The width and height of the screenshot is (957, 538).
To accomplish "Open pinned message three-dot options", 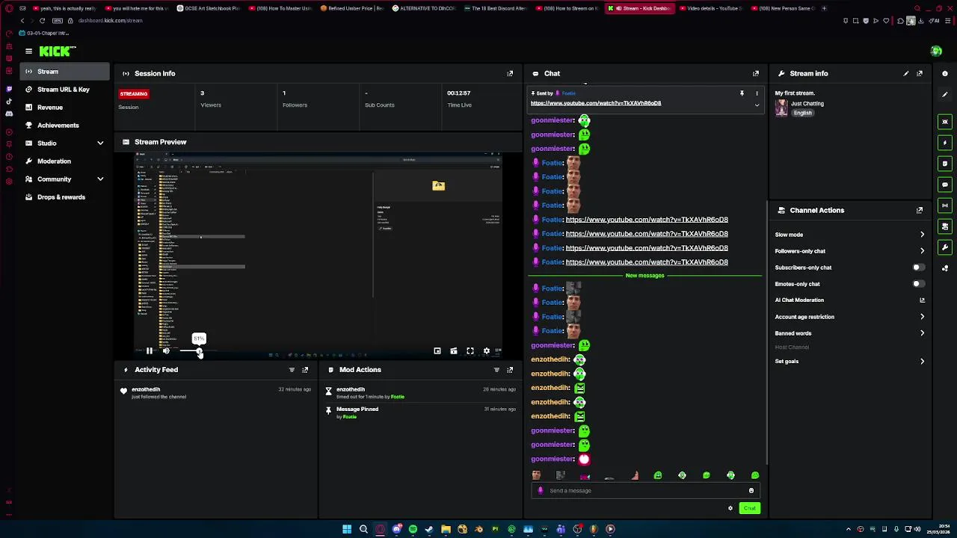I will 757,93.
